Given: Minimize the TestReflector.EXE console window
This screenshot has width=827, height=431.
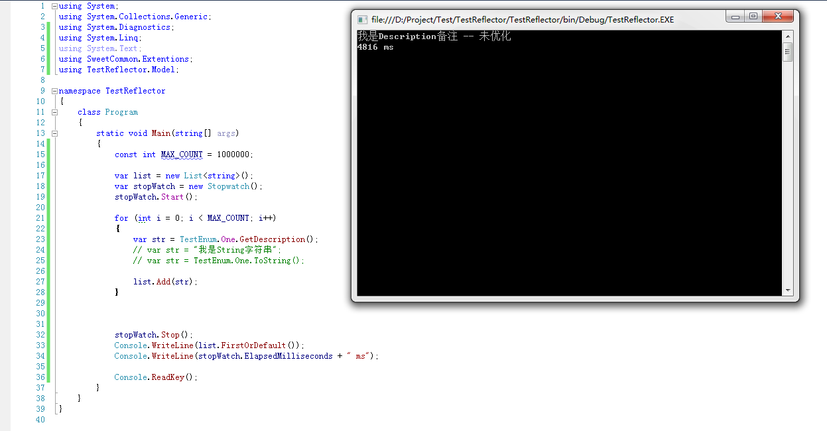Looking at the screenshot, I should tap(735, 17).
